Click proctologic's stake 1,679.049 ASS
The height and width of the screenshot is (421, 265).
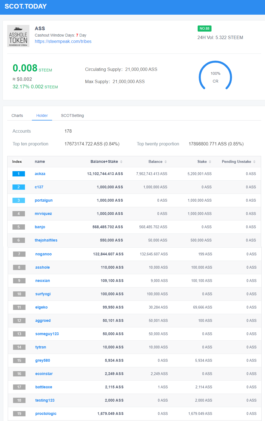click(x=200, y=414)
